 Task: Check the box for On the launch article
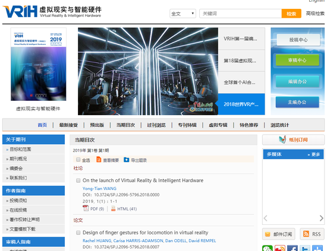78,180
